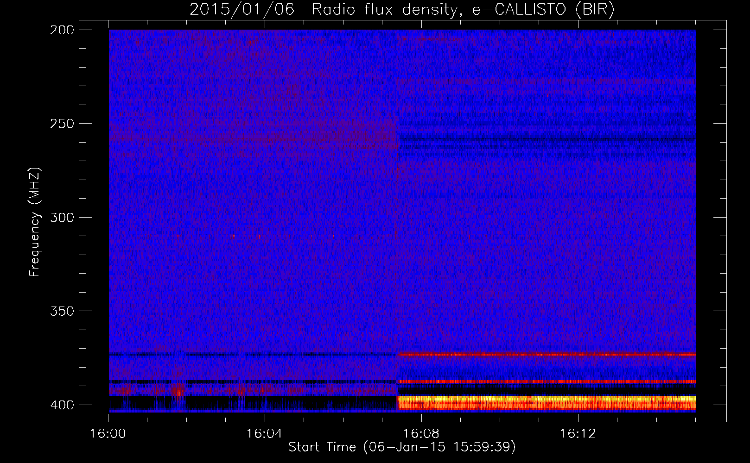Click the 200 frequency tick label
This screenshot has height=463, width=750.
point(62,30)
